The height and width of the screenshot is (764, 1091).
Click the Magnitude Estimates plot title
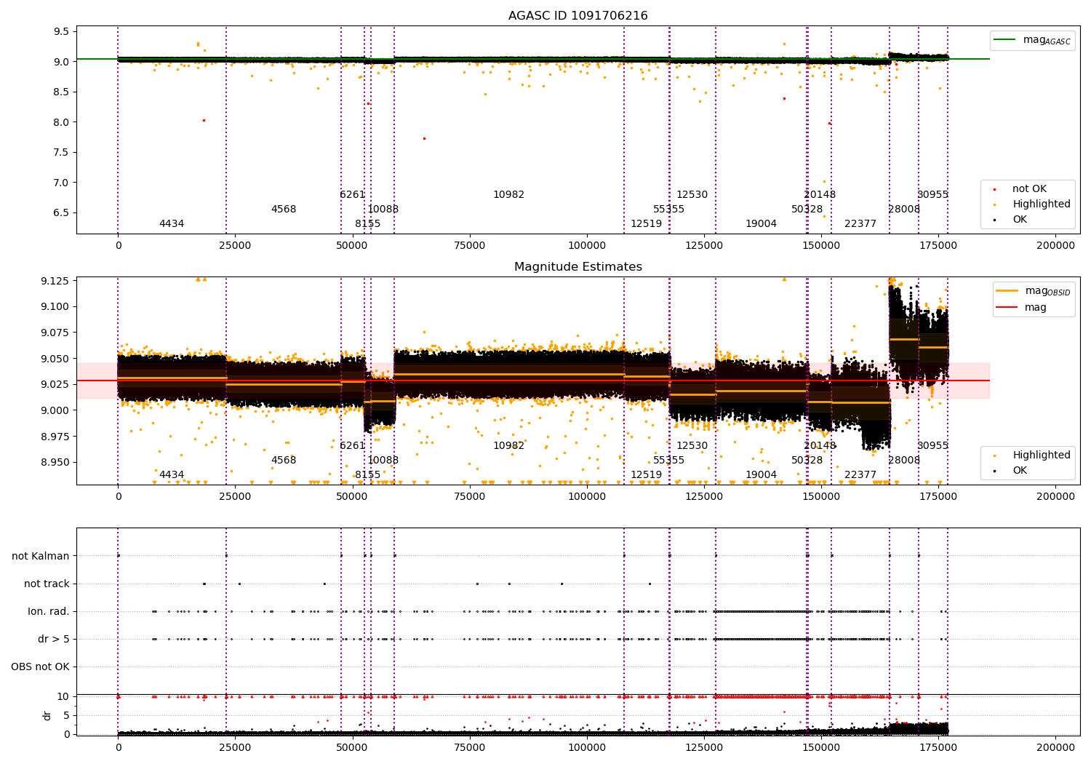578,267
